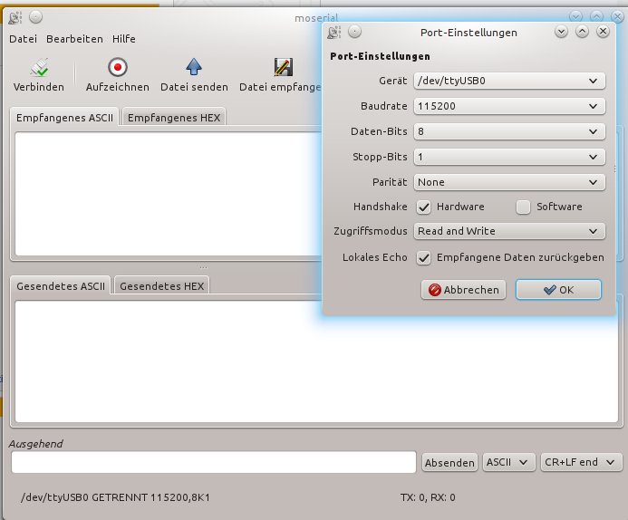
Task: Switch to Gesendetes HEX tab
Action: pos(162,286)
